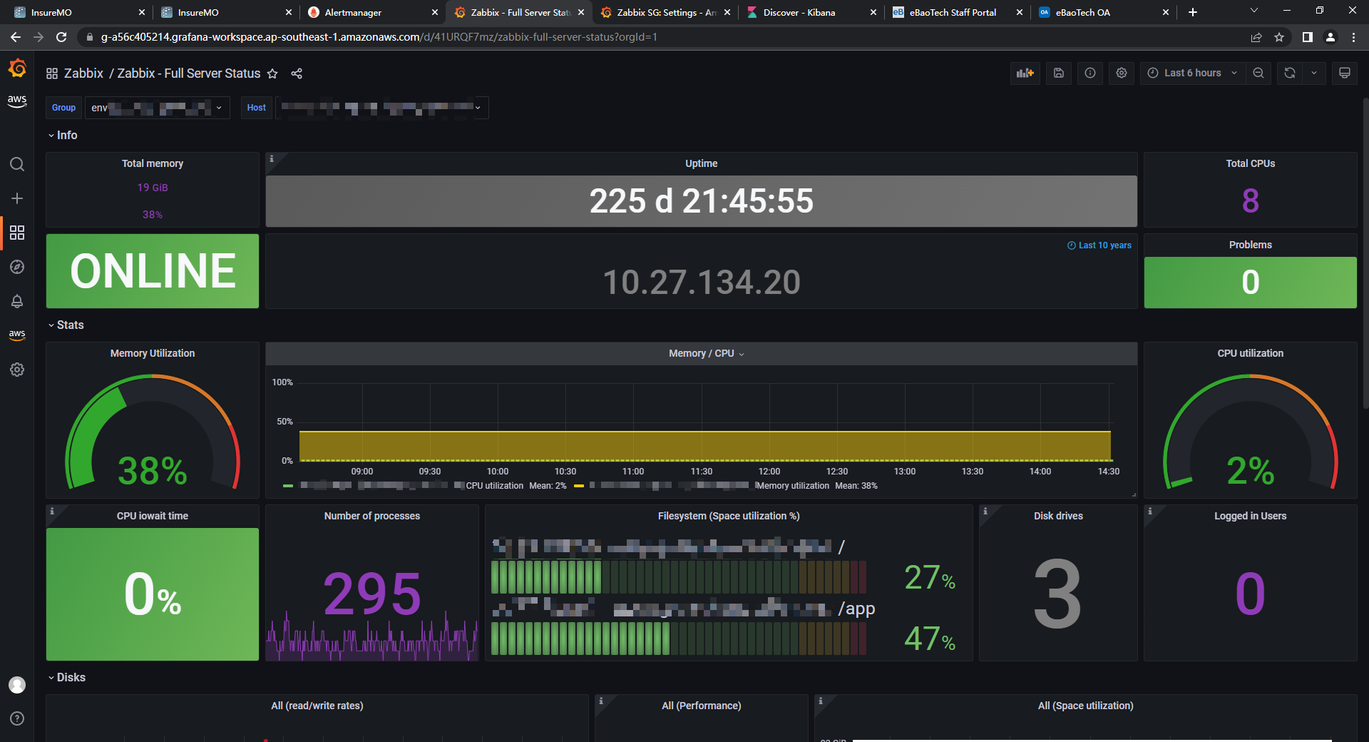Switch to the eBaoTech OA tab

pyautogui.click(x=1104, y=12)
